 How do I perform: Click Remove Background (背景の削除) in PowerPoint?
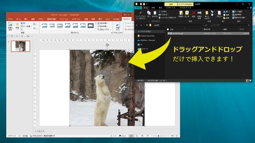coord(10,26)
